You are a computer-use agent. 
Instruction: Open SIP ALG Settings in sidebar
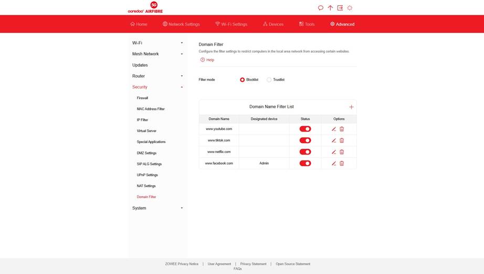click(149, 164)
